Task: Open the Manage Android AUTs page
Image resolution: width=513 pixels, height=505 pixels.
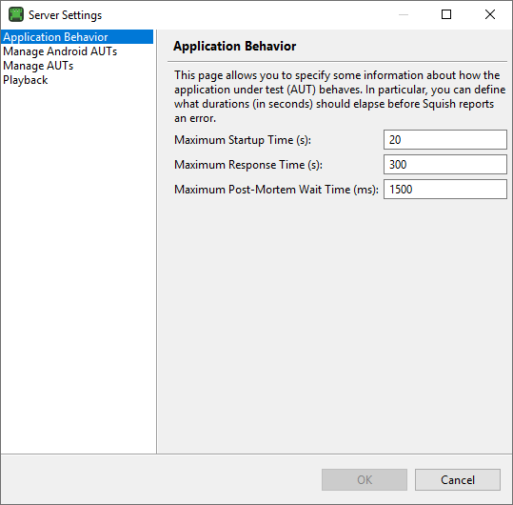Action: 60,51
